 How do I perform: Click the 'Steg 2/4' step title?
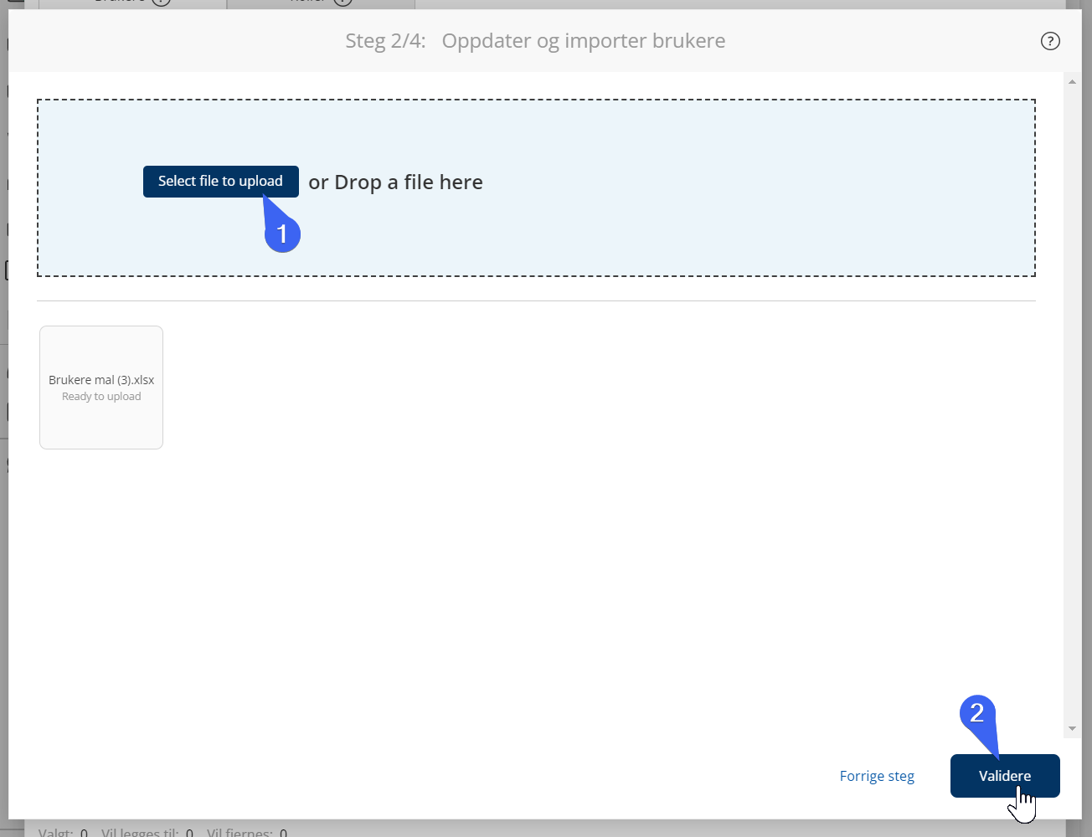[x=385, y=41]
